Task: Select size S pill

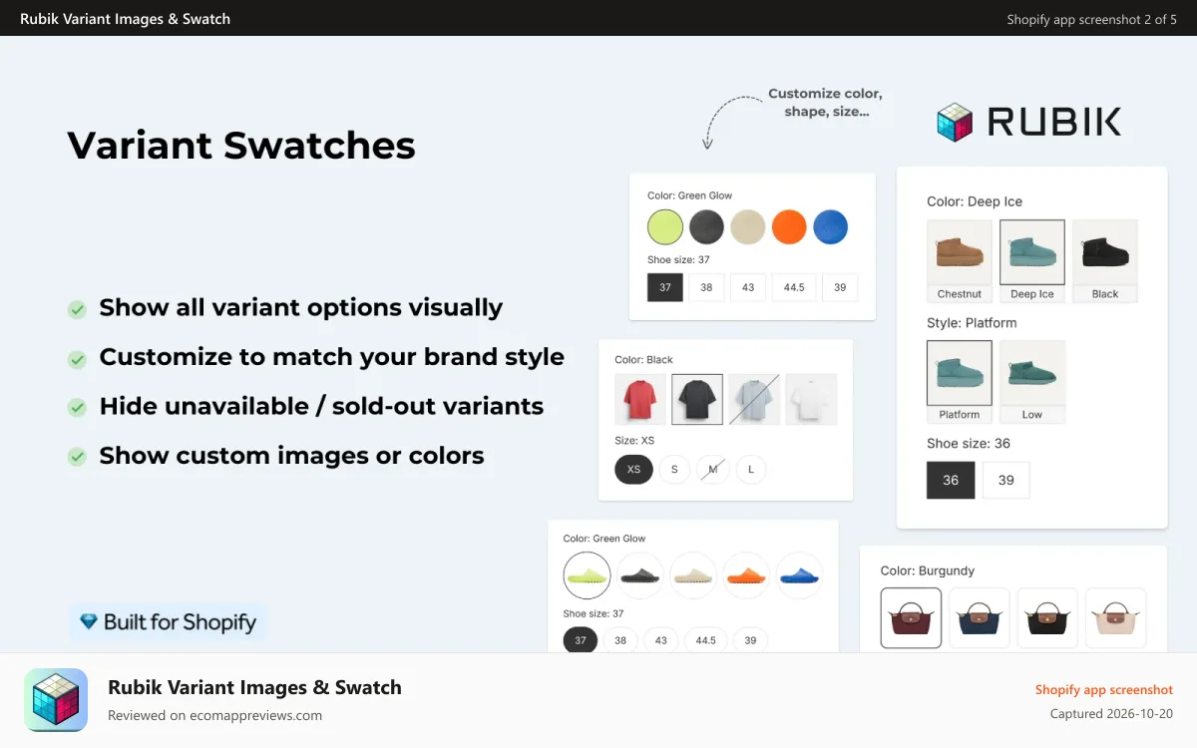Action: (x=674, y=469)
